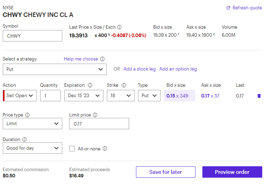Click the All-or-none info icon
Viewport: 265px width, 187px height.
105,149
